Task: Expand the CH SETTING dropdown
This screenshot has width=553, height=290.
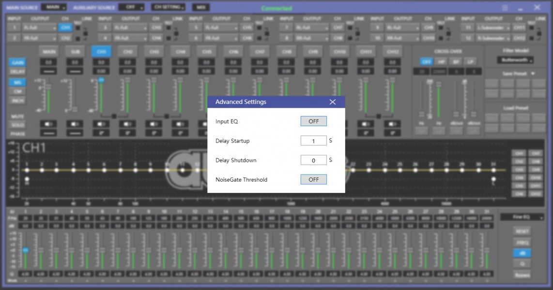Action: click(x=169, y=7)
